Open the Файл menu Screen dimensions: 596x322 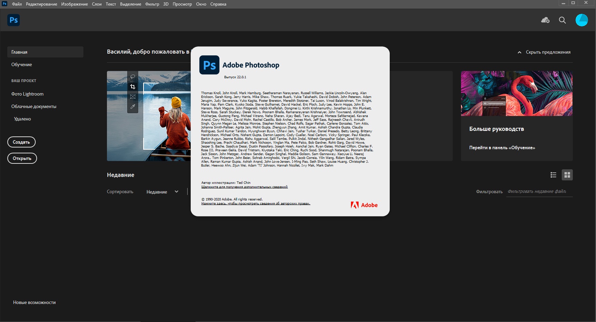17,4
